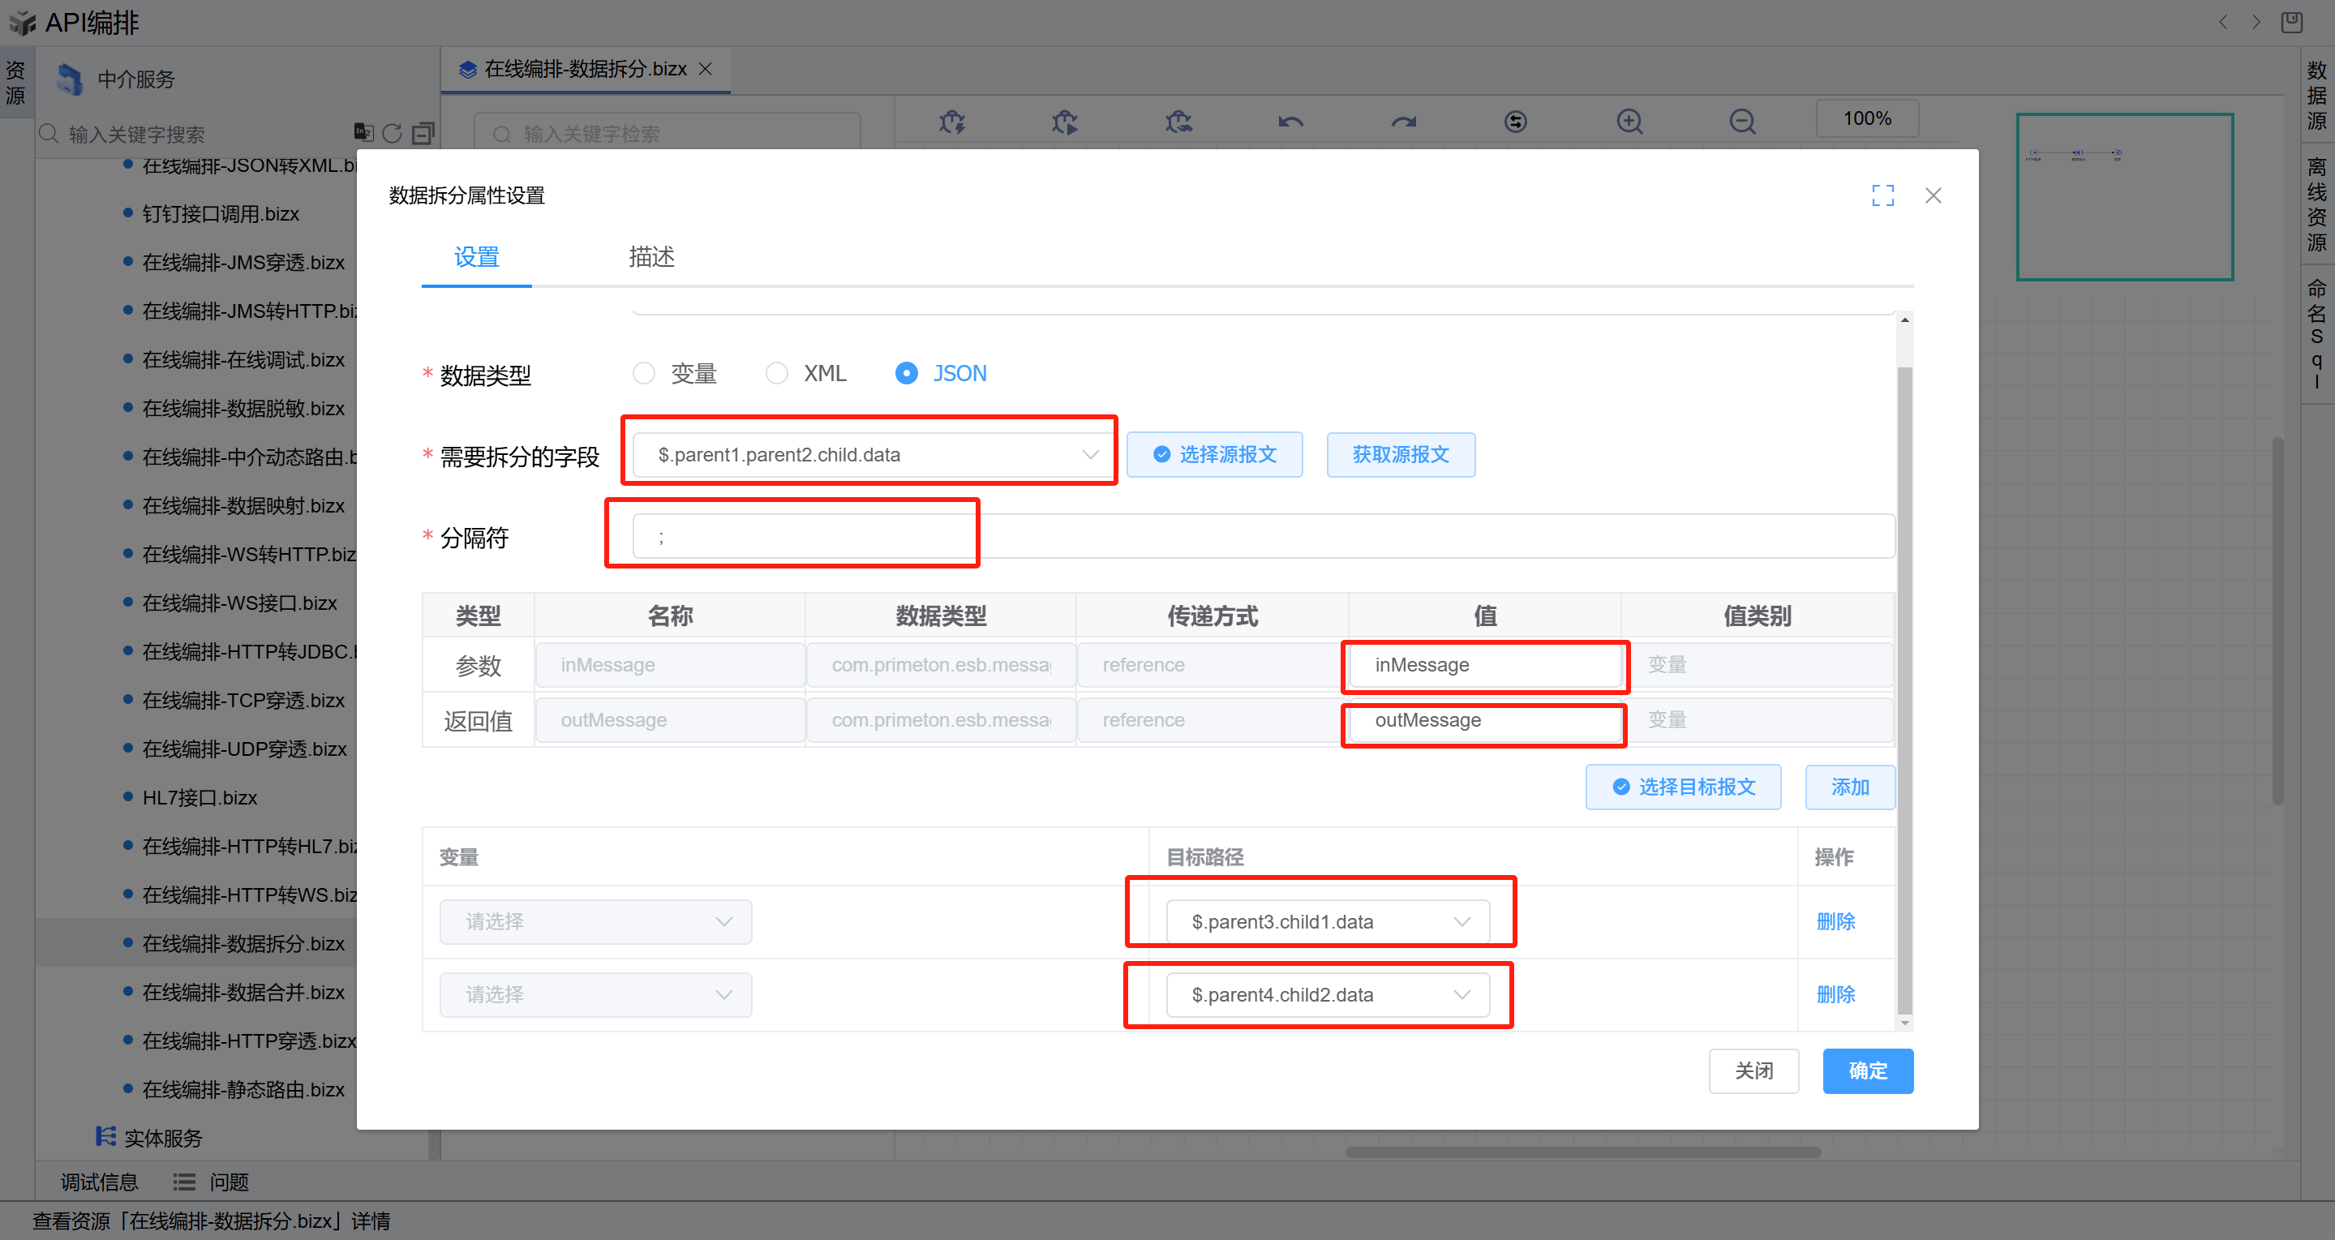The width and height of the screenshot is (2335, 1240).
Task: Click the 确定 confirm button
Action: tap(1867, 1071)
